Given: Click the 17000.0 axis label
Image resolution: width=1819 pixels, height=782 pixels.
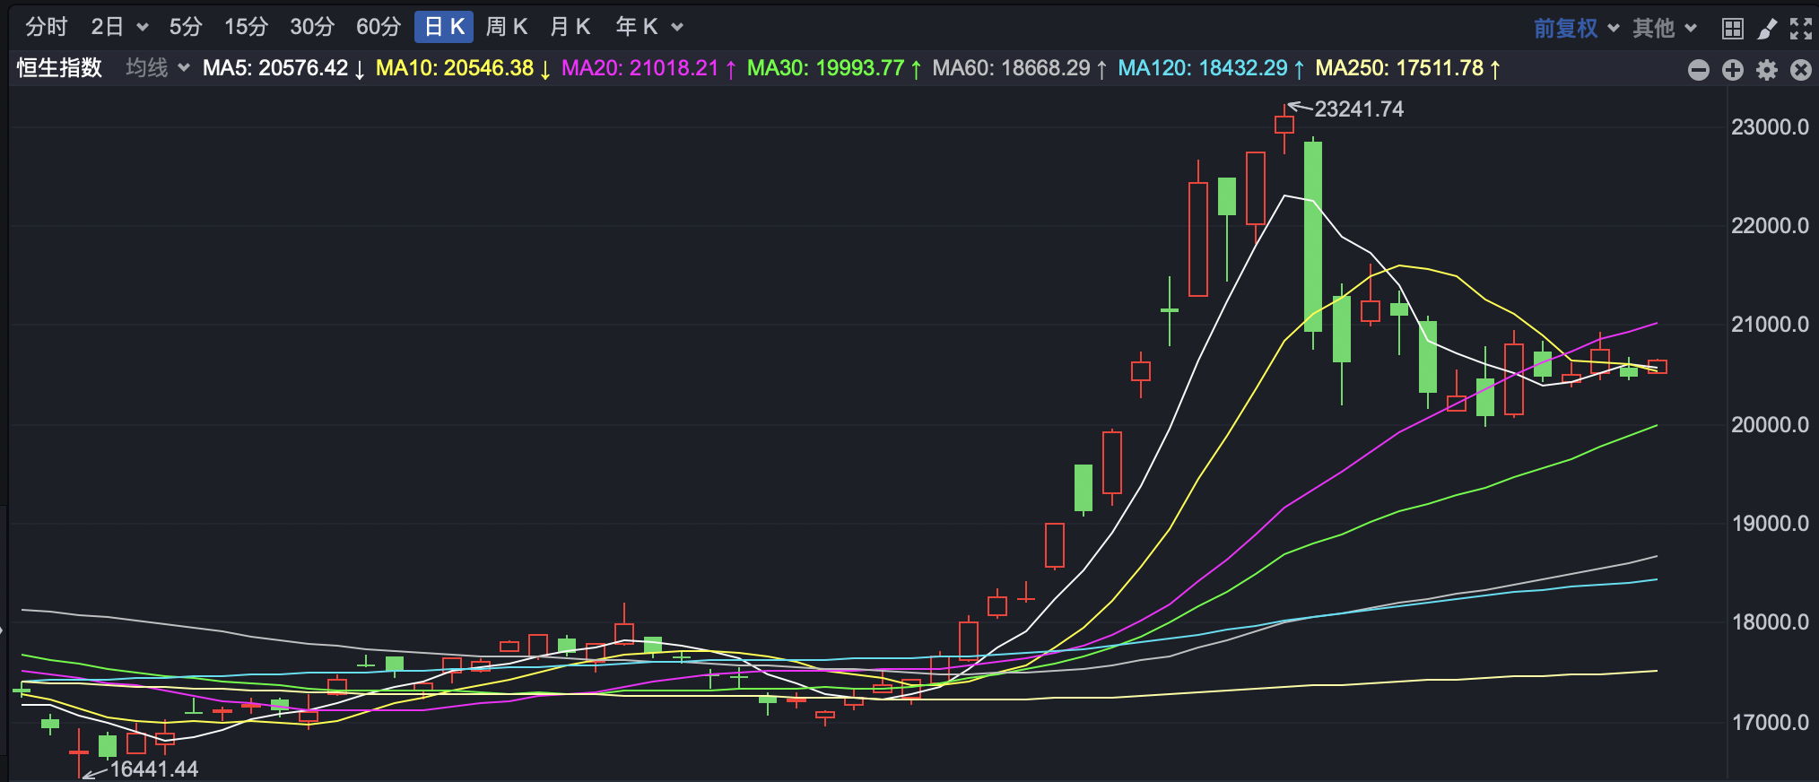Looking at the screenshot, I should tap(1770, 723).
